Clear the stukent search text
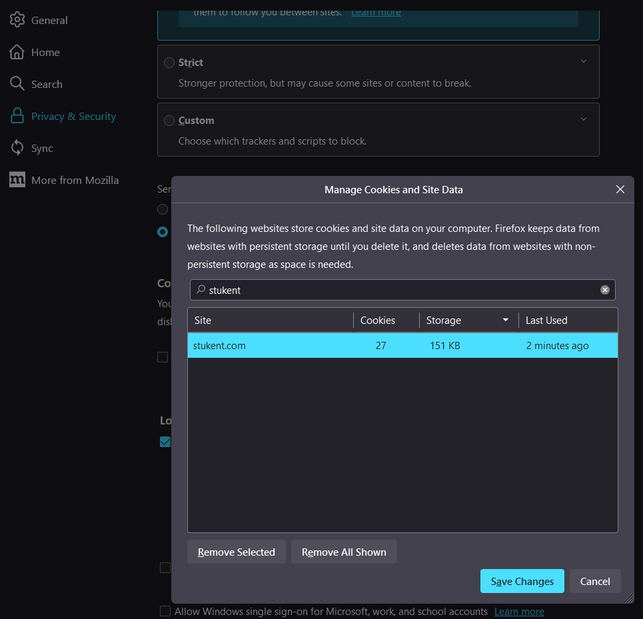Image resolution: width=643 pixels, height=619 pixels. click(605, 290)
